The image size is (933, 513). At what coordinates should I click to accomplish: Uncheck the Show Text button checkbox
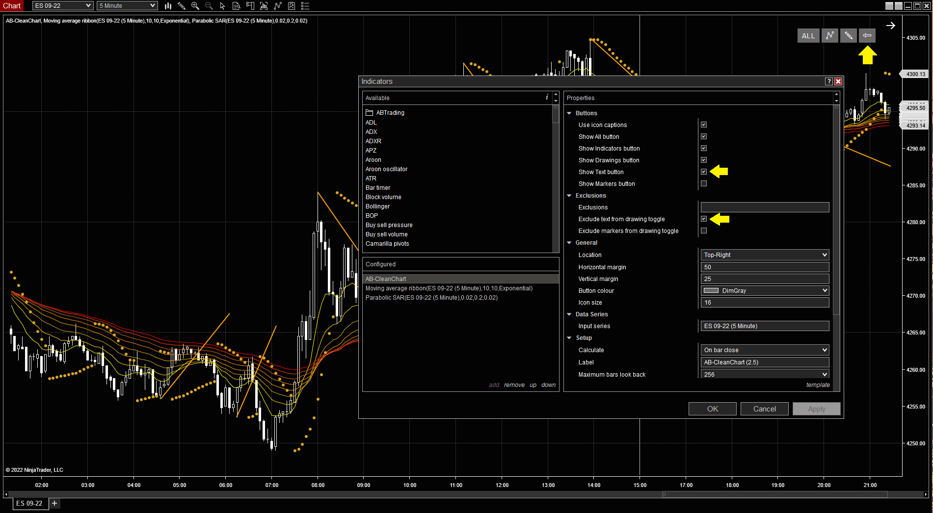704,172
